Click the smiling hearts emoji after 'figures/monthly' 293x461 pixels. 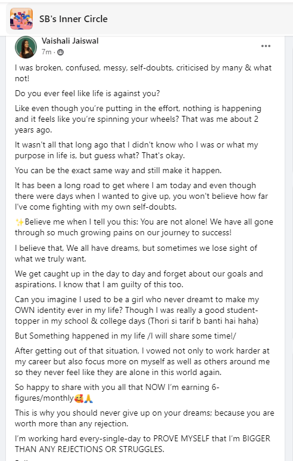(x=79, y=398)
